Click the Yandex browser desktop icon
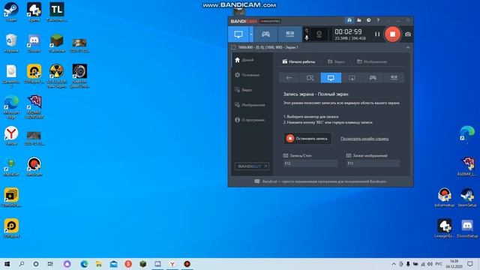This screenshot has width=480, height=270. pyautogui.click(x=11, y=136)
